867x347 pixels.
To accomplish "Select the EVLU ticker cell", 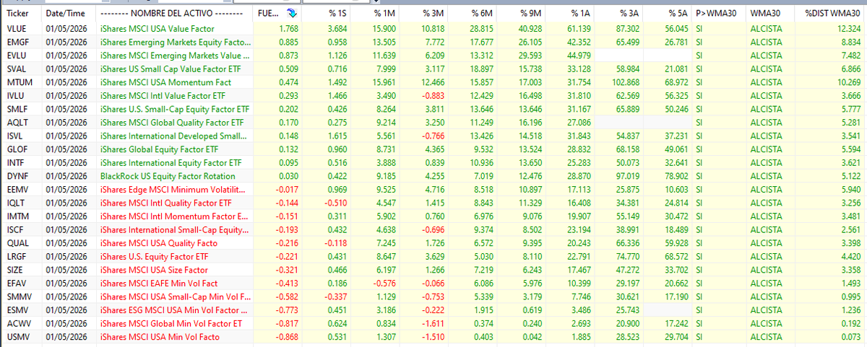I will [21, 55].
